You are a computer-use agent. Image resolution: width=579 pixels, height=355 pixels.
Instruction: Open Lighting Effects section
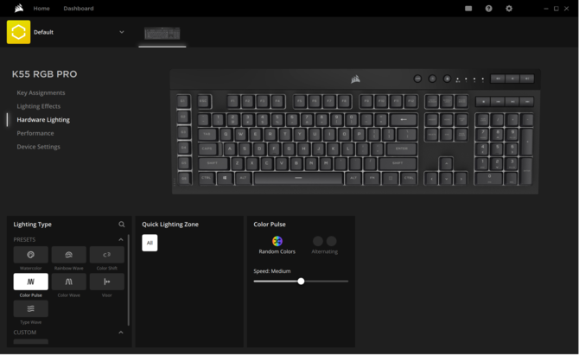[x=38, y=106]
